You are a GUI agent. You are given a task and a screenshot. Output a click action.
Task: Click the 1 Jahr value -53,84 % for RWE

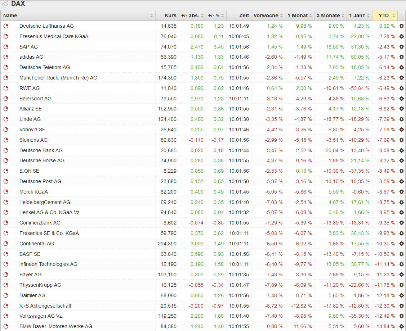(359, 88)
